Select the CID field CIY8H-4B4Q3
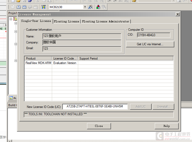192x142 pixels. [x=154, y=35]
